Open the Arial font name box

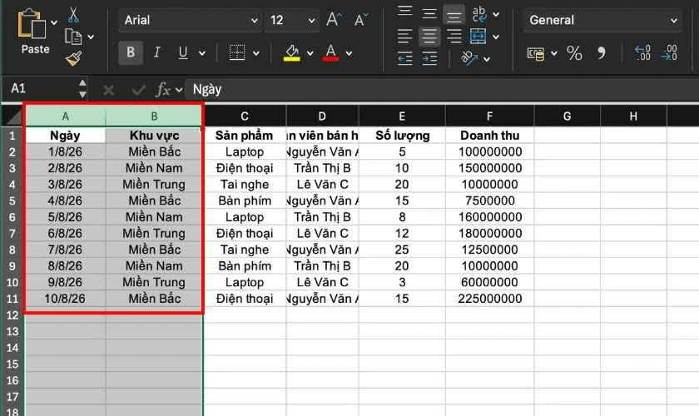[x=191, y=20]
